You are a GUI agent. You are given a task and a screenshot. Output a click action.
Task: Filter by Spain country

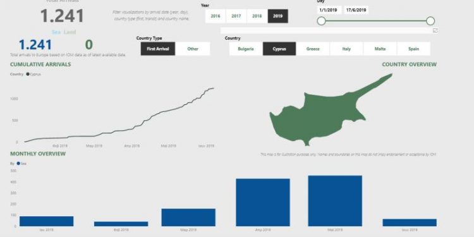413,49
